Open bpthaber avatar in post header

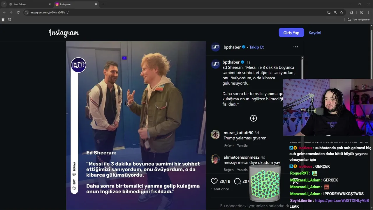215,47
